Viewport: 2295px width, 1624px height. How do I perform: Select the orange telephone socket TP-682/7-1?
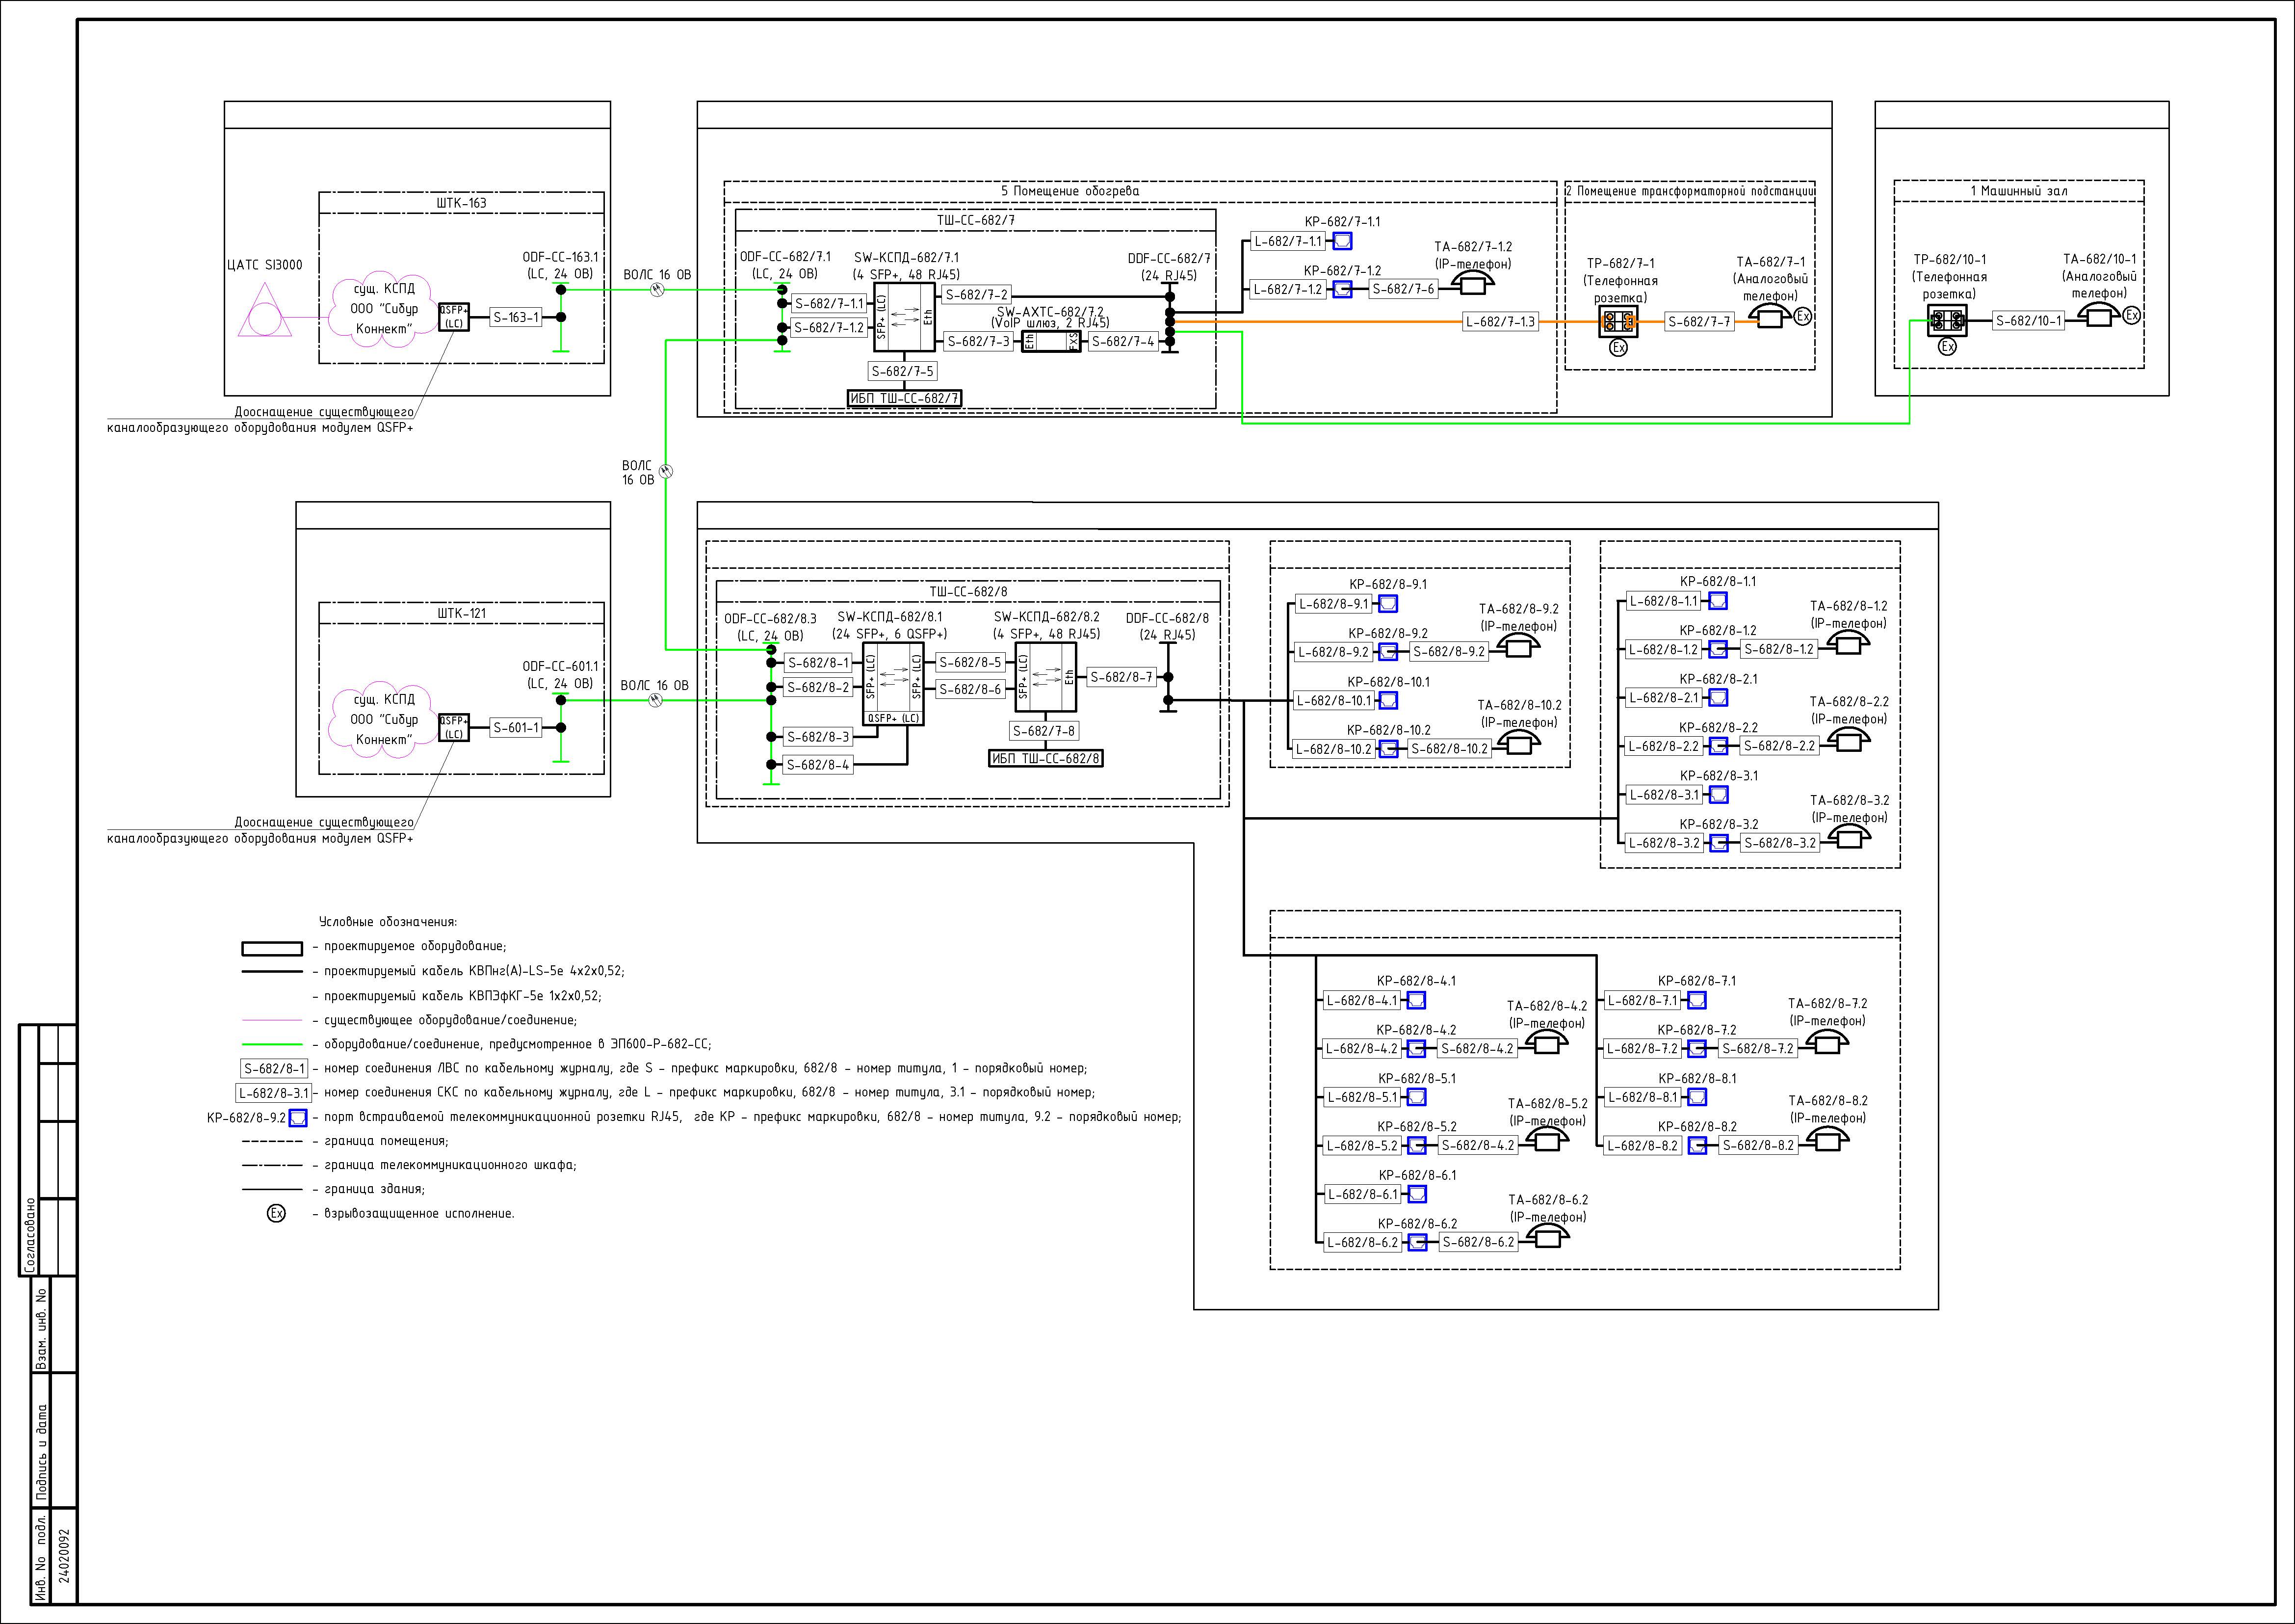(1617, 321)
